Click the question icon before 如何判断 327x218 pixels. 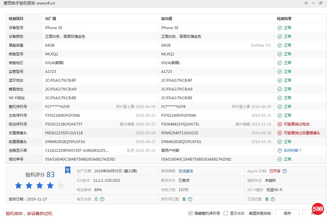click(x=280, y=151)
